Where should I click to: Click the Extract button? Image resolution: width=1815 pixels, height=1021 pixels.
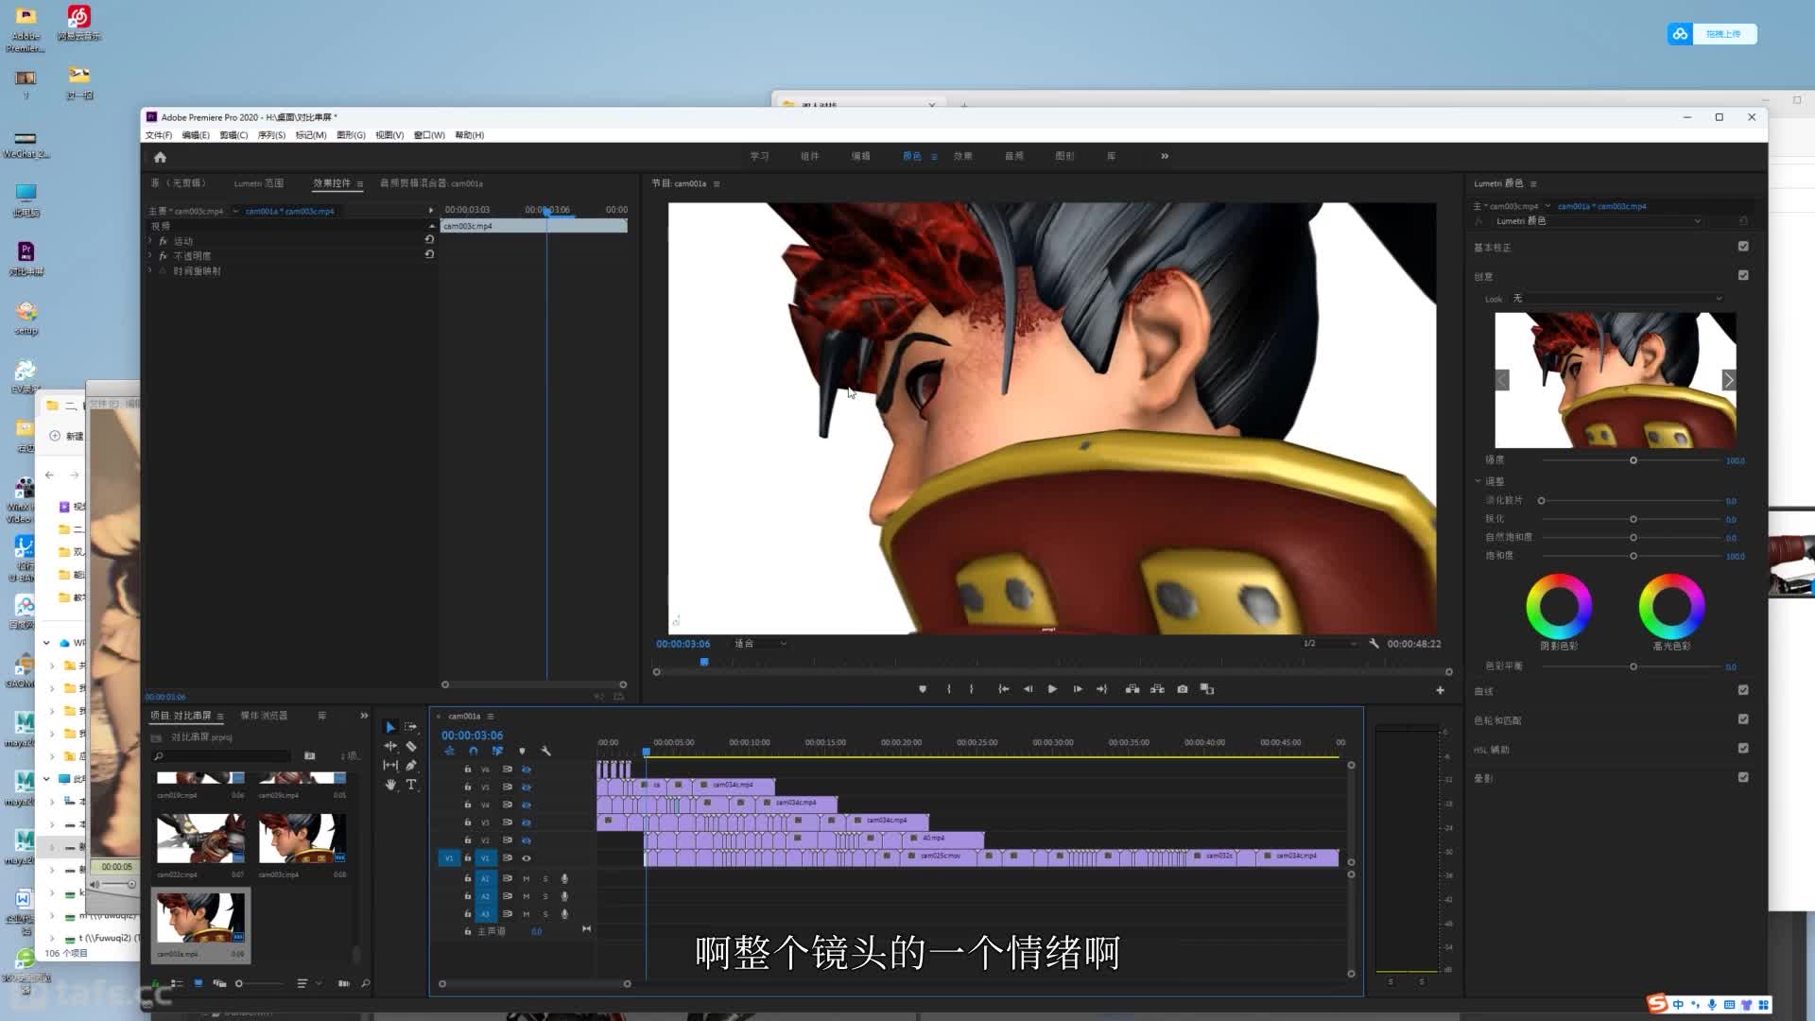click(x=1157, y=689)
